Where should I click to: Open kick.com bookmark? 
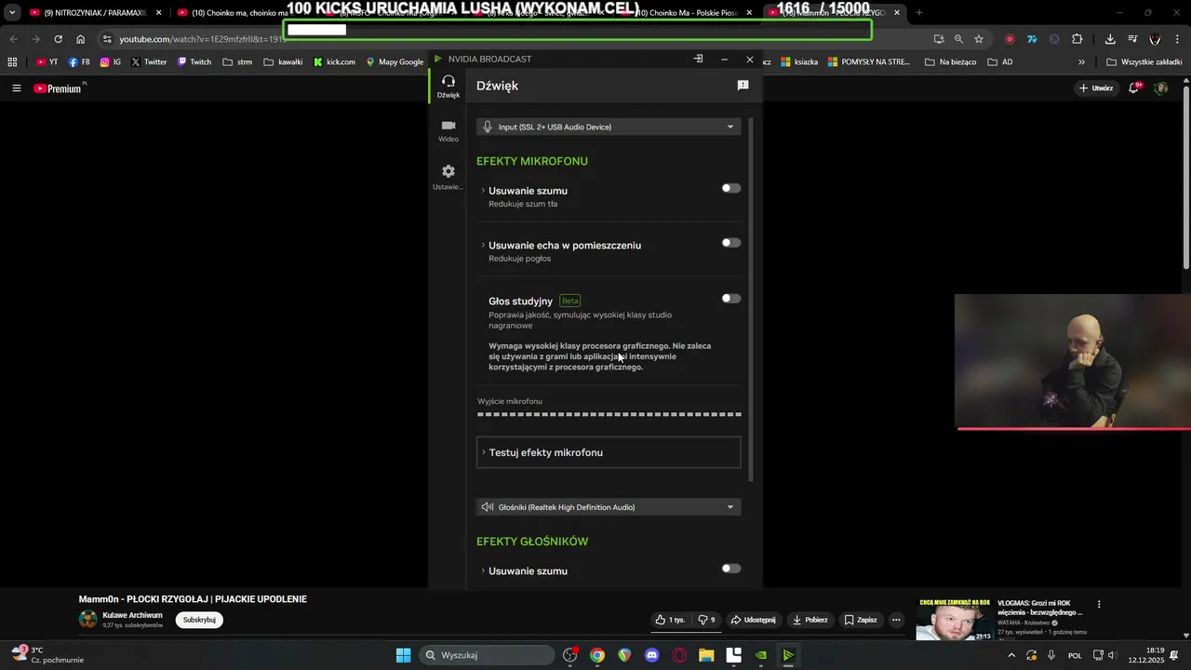pyautogui.click(x=334, y=62)
